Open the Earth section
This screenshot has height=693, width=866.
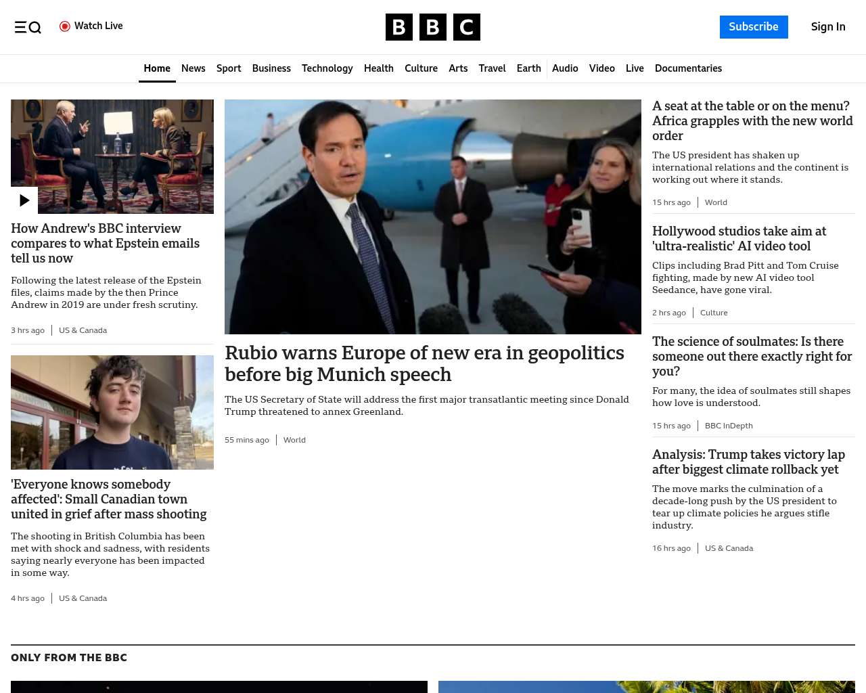[x=528, y=68]
